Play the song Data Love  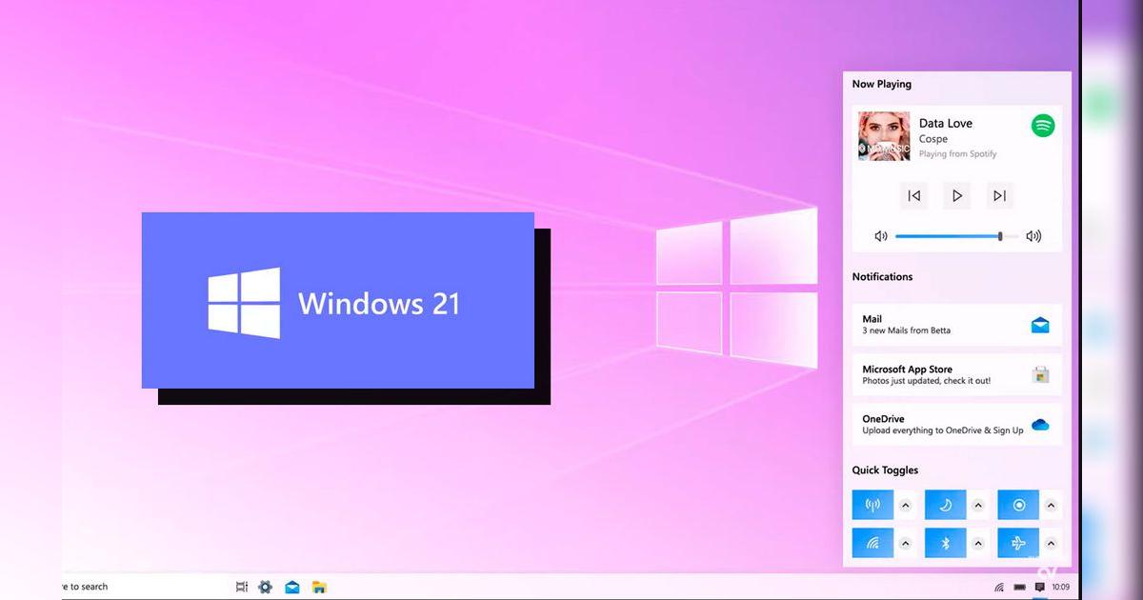(x=956, y=195)
